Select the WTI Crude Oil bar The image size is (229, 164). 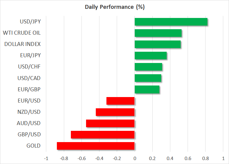tap(158, 33)
